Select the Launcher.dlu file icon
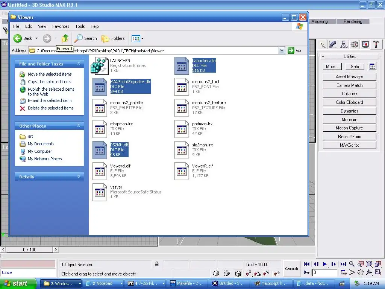The width and height of the screenshot is (385, 289). pos(182,65)
